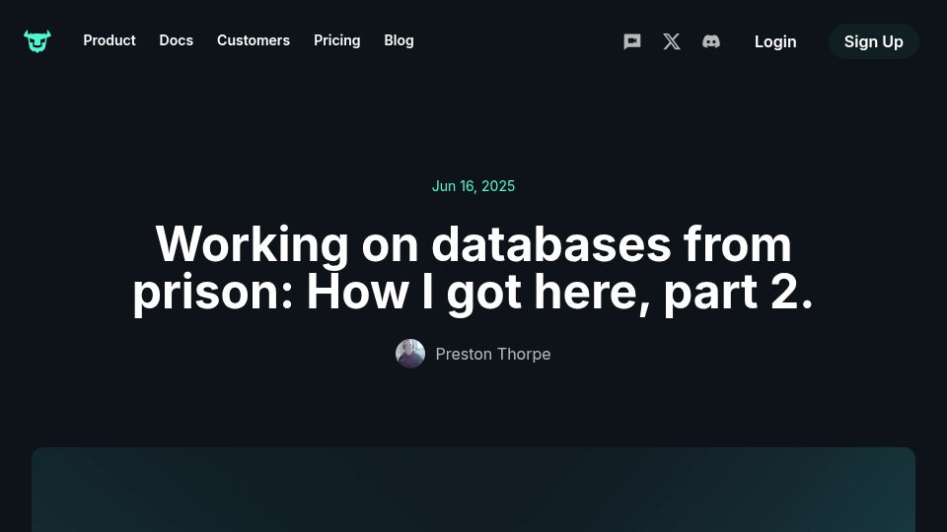Open the Customers nav link
Screen dimensions: 947x532
coord(254,40)
